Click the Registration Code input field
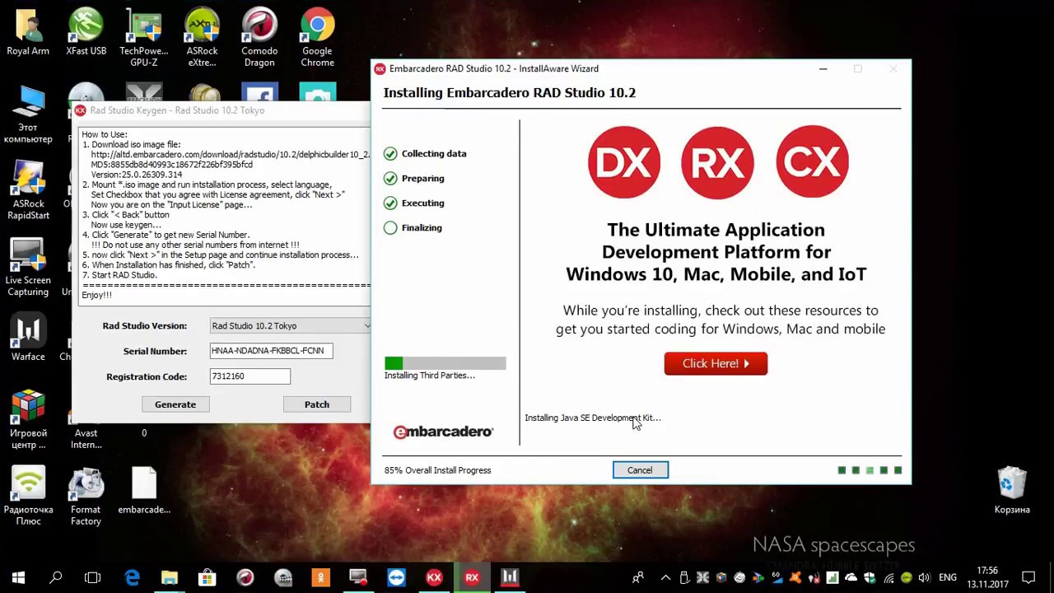 pos(250,376)
